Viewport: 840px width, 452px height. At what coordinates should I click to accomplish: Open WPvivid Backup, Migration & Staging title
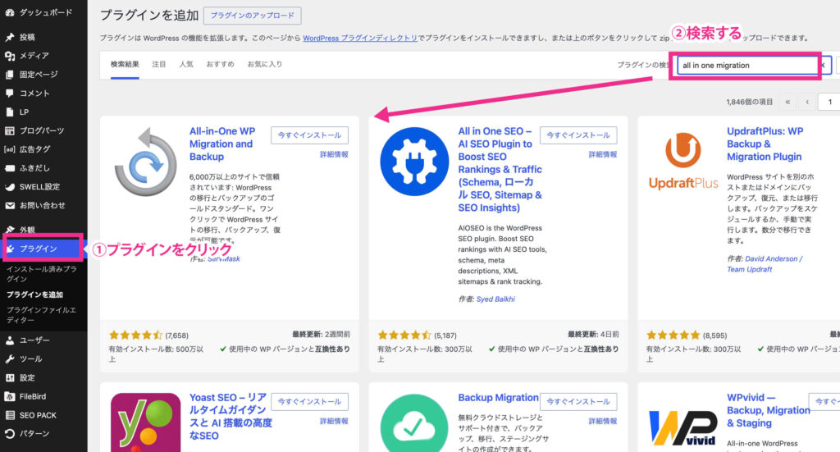[768, 410]
